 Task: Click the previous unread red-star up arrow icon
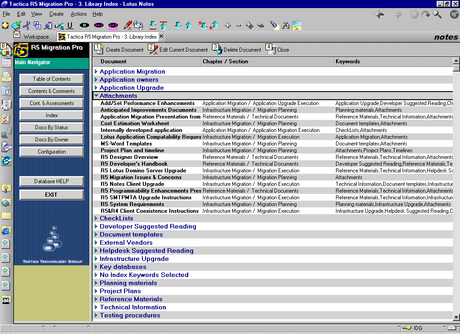pyautogui.click(x=214, y=26)
